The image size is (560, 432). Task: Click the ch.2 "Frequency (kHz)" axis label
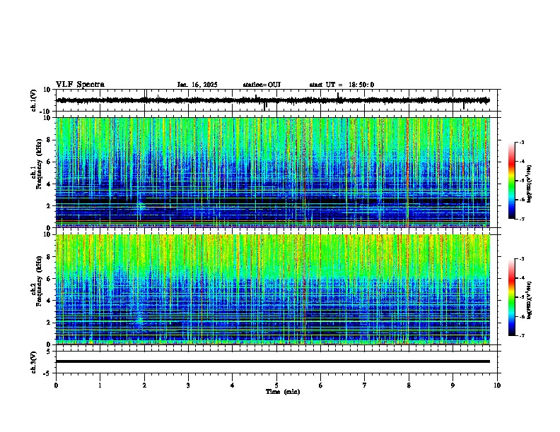tap(39, 281)
